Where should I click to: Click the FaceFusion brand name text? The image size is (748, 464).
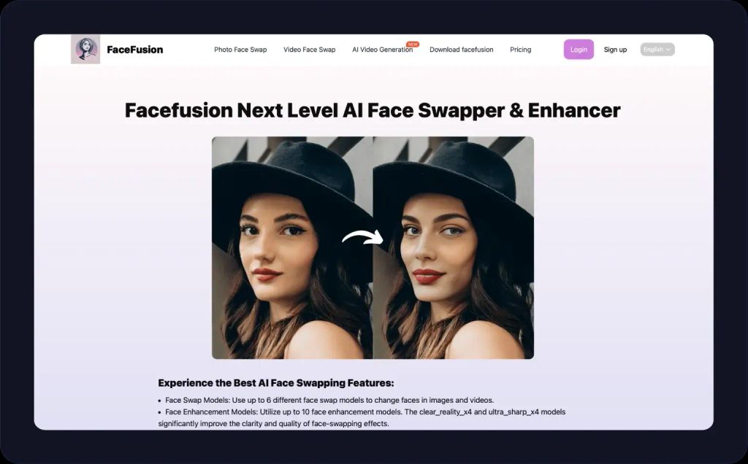pyautogui.click(x=135, y=50)
